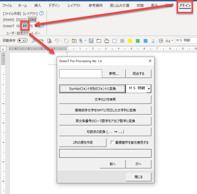Viewport: 197px width, 194px height.
Task: Select the yellow highlight color square
Action: pos(130,41)
